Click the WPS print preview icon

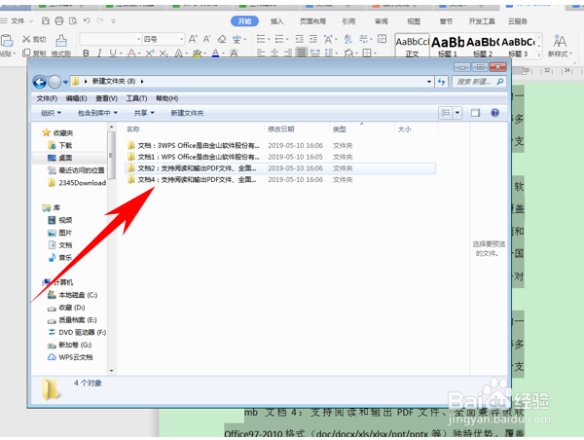(73, 21)
